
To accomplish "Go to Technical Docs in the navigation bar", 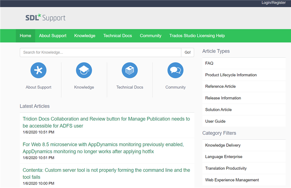I will [x=118, y=36].
